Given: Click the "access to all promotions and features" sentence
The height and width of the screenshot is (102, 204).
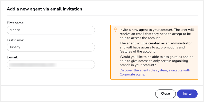Looking at the screenshot, I should (x=152, y=49).
